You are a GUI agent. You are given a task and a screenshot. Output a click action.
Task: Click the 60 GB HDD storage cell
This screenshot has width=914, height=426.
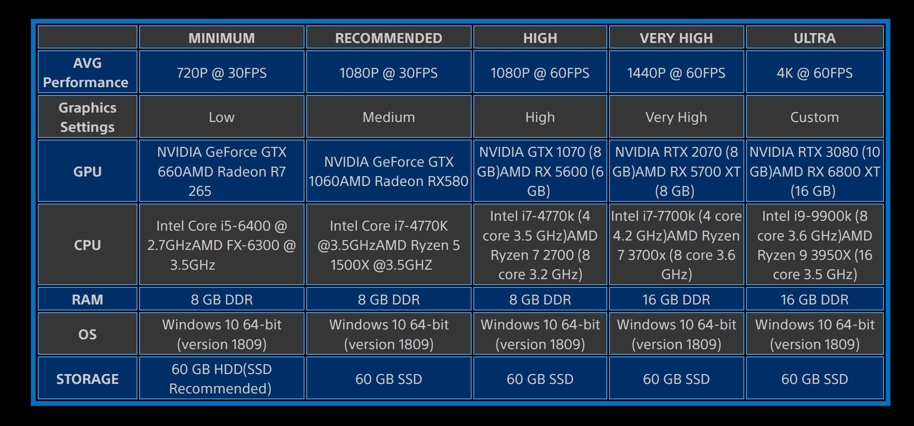tap(222, 379)
